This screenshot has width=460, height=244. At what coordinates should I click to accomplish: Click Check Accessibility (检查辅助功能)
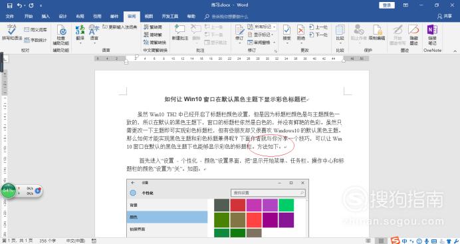(61, 35)
